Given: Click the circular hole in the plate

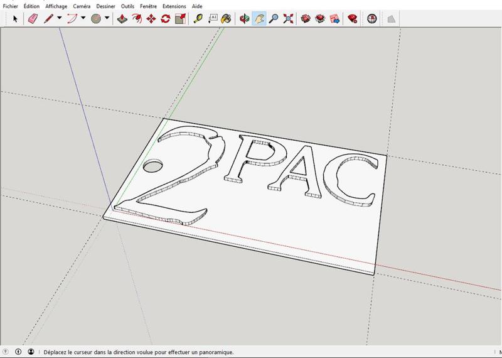Looking at the screenshot, I should 152,165.
